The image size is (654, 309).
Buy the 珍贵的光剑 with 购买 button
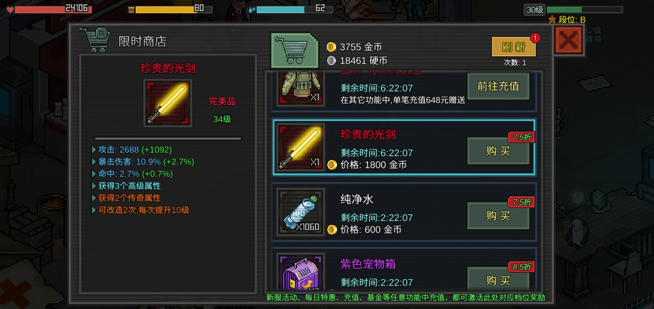click(498, 151)
